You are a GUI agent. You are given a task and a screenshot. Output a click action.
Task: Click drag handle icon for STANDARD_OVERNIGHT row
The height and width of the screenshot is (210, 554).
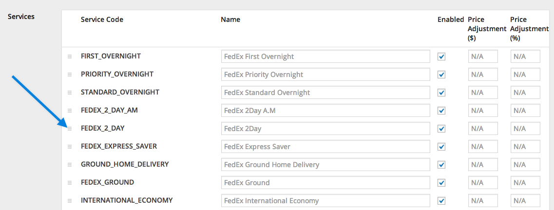click(70, 93)
